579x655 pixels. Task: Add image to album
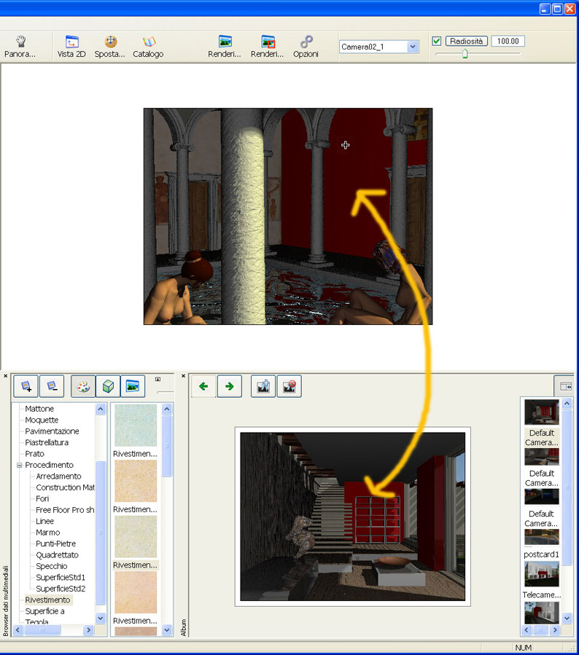click(263, 386)
